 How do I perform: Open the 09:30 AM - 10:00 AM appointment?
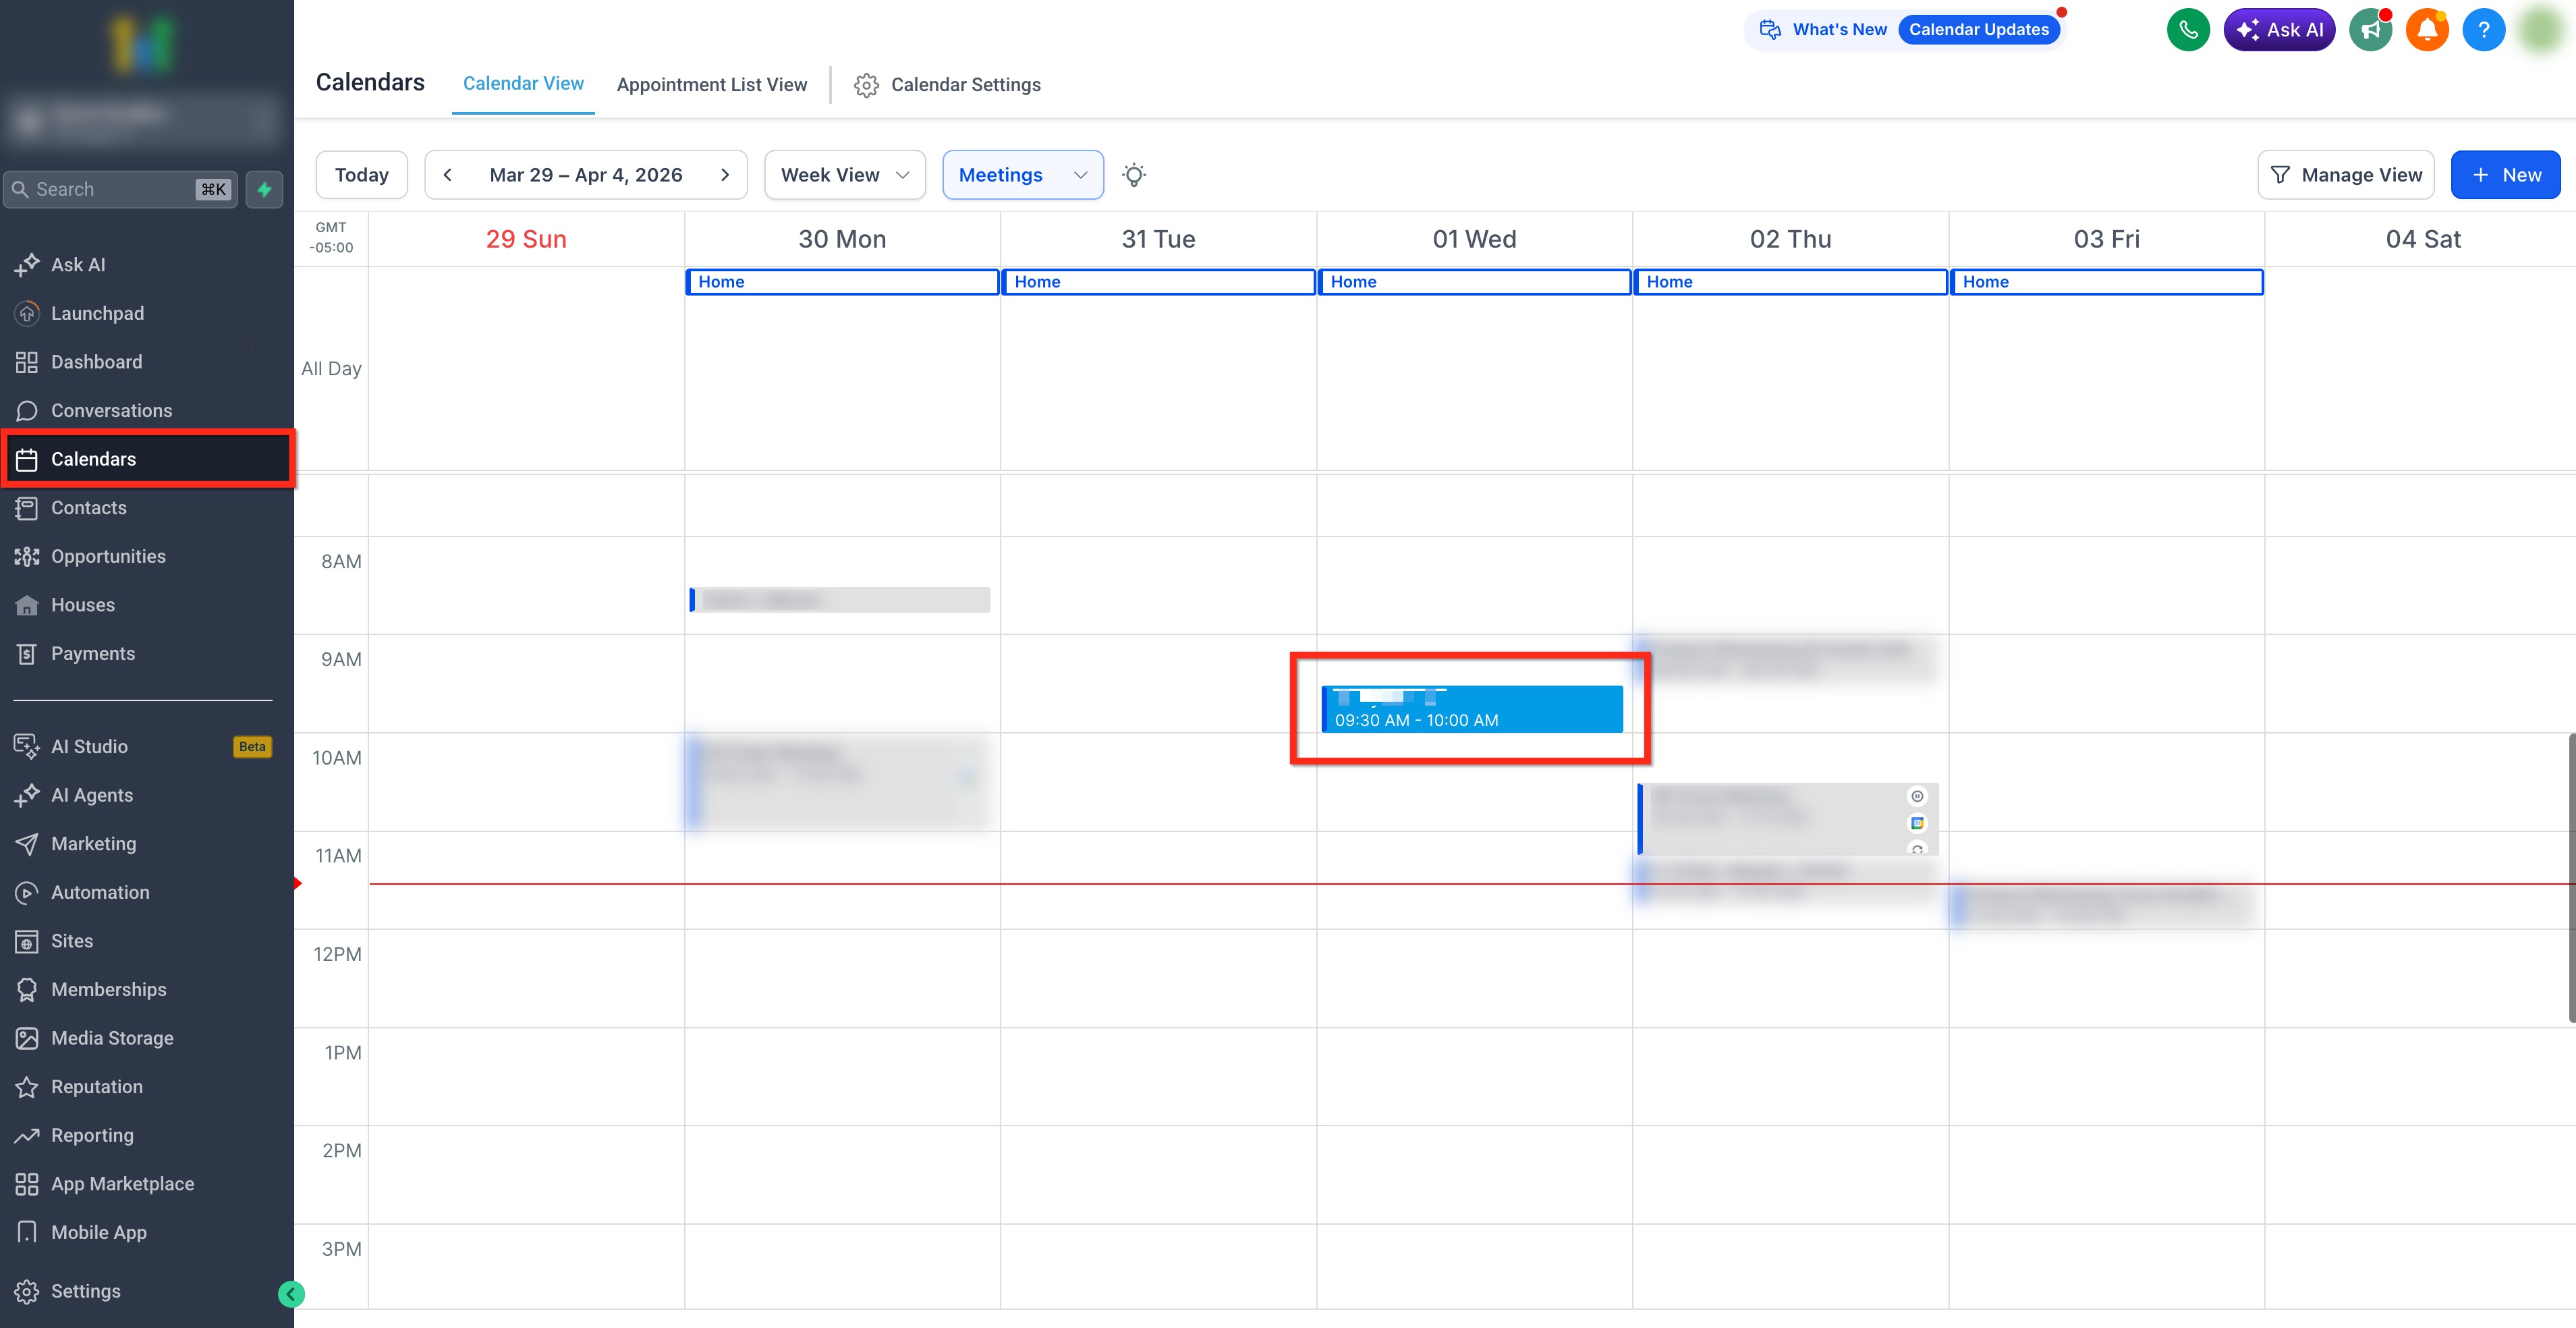click(1471, 710)
